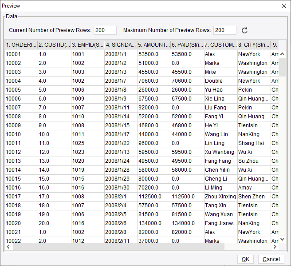
Task: Click paid cell 112500.0
Action: [x=187, y=197]
